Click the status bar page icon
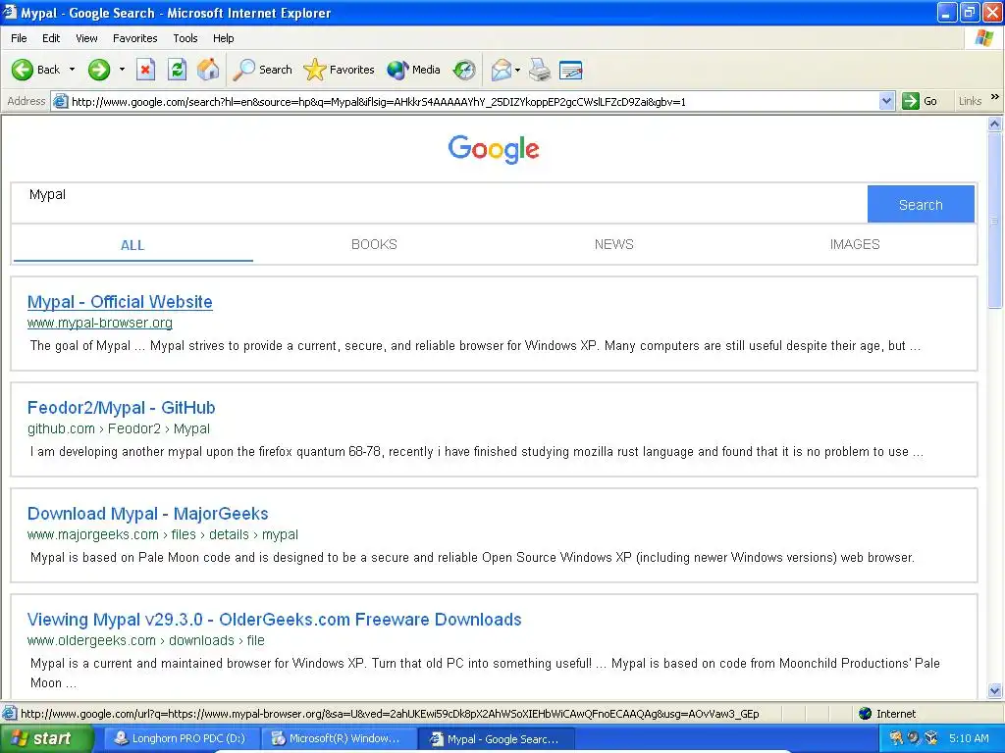This screenshot has width=1005, height=753. (10, 714)
